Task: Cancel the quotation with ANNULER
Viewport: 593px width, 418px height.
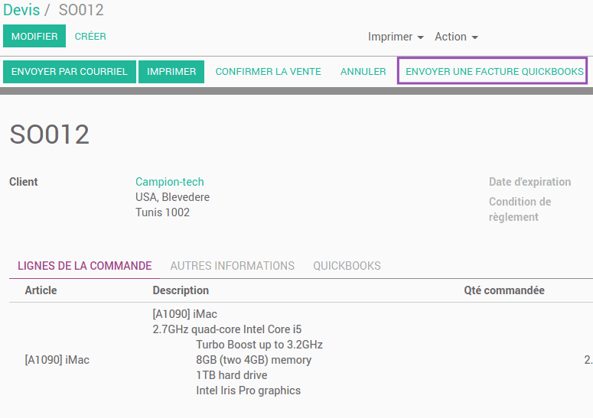Action: (363, 72)
